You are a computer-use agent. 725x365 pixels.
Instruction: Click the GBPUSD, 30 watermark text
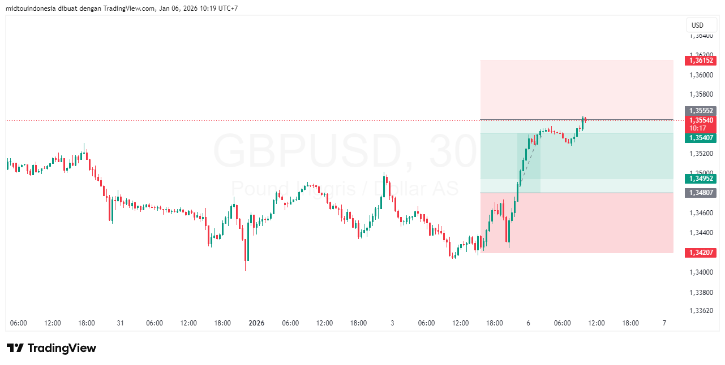point(345,151)
